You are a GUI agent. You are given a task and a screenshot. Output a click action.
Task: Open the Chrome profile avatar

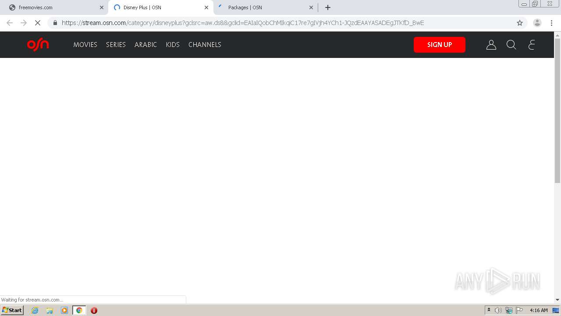tap(537, 23)
